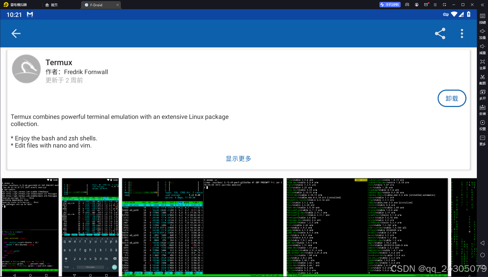Open the 多开 multi-instance tool

click(483, 95)
